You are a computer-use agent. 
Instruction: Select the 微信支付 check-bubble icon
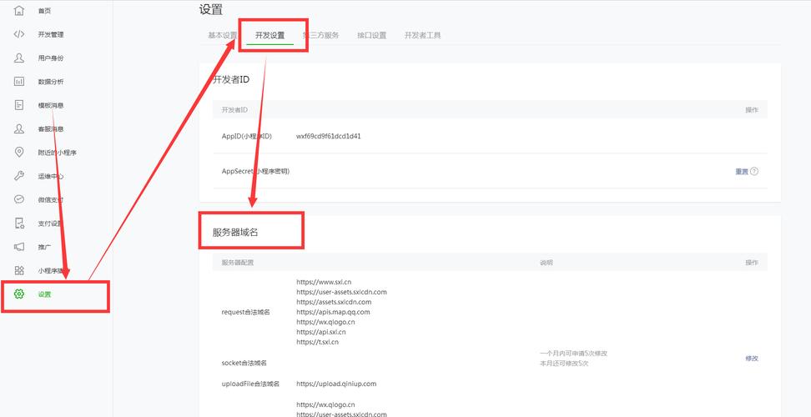pyautogui.click(x=19, y=199)
